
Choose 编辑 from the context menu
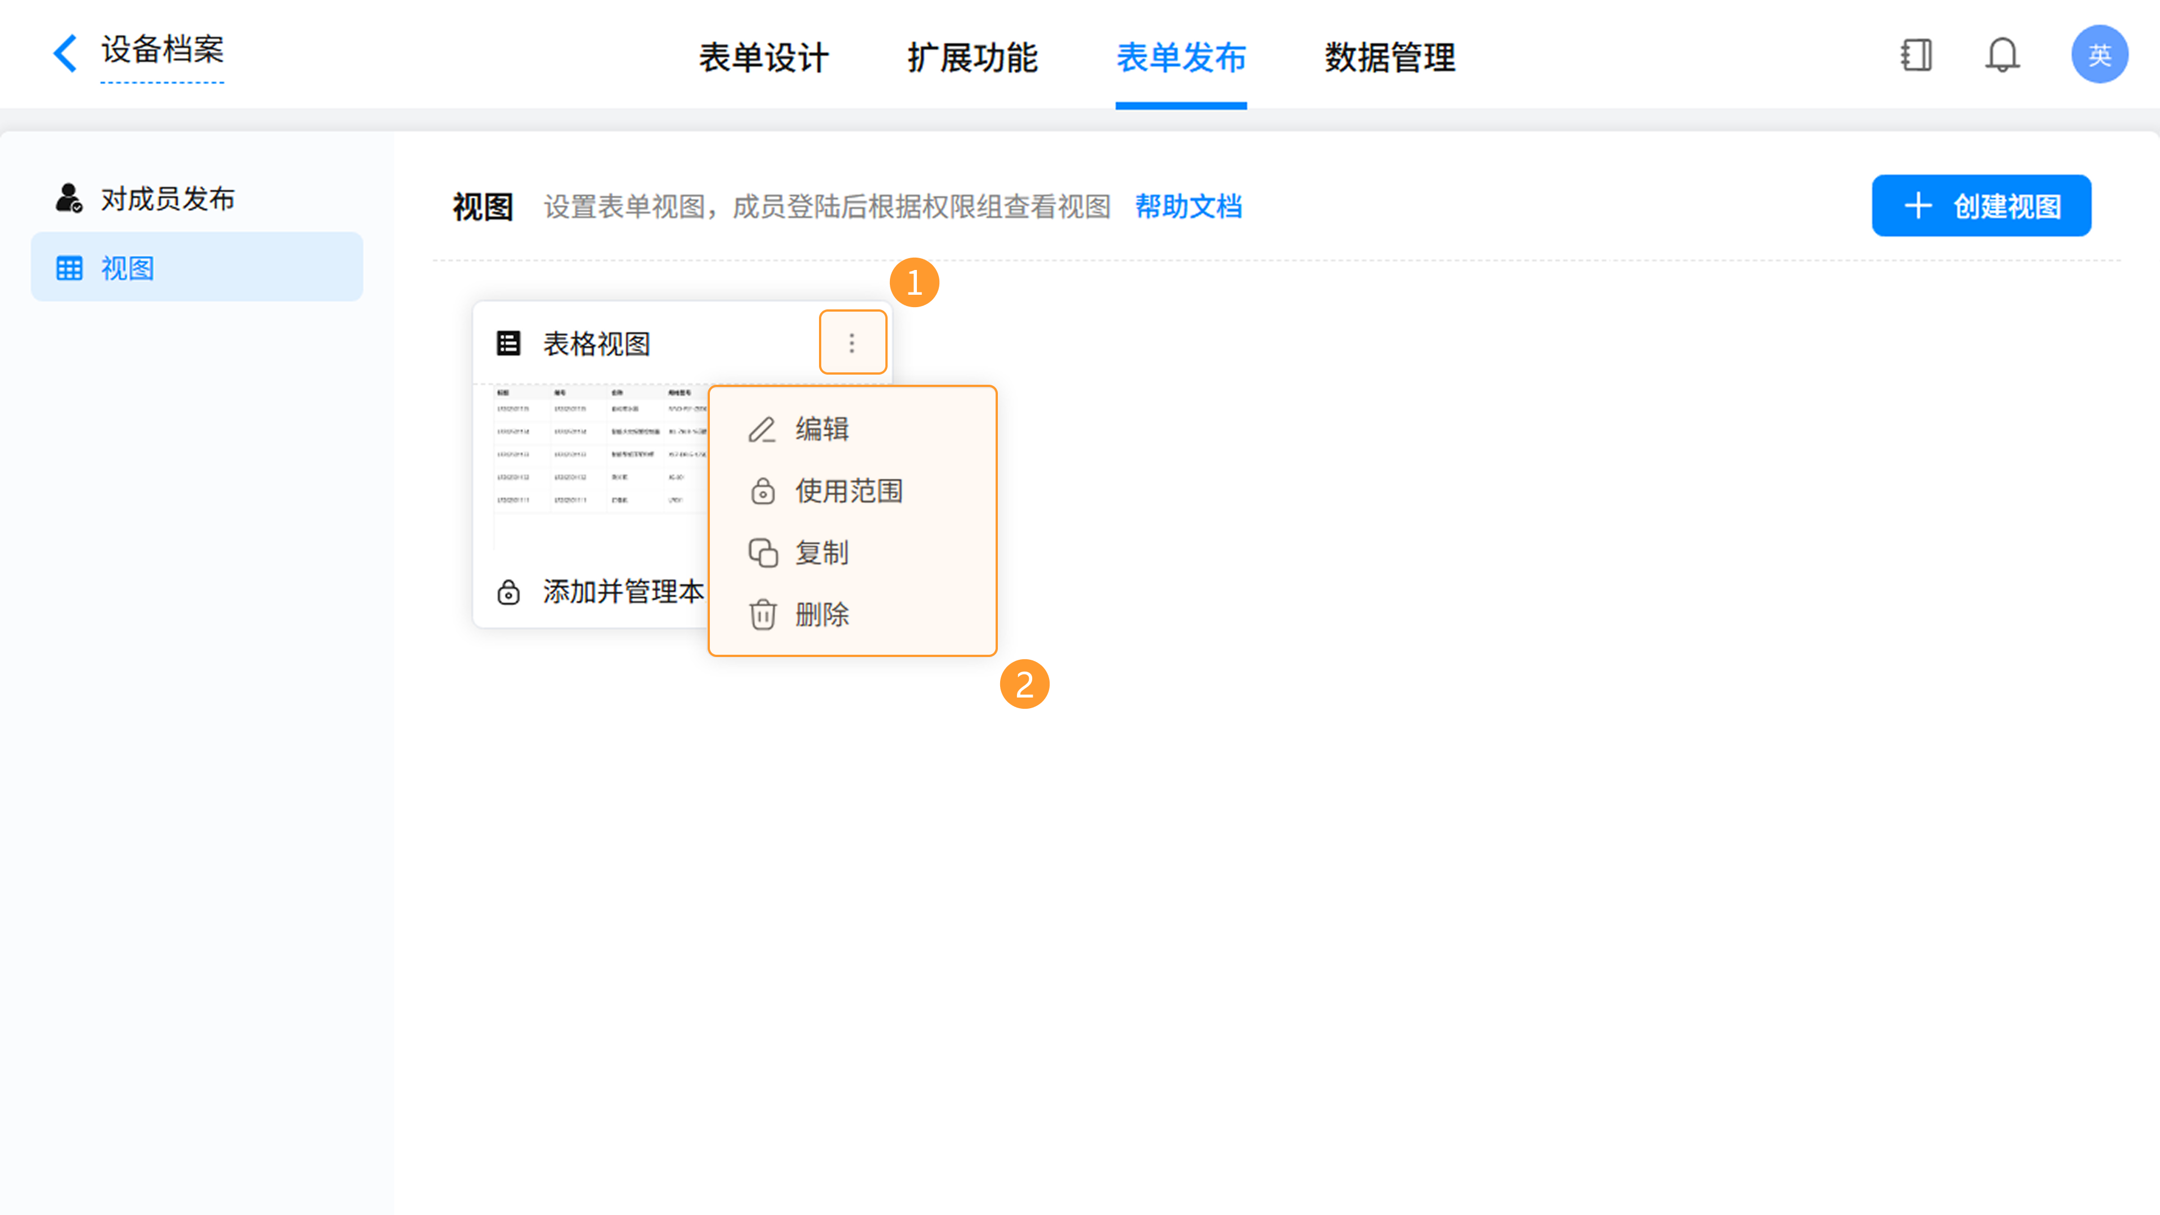pyautogui.click(x=822, y=429)
